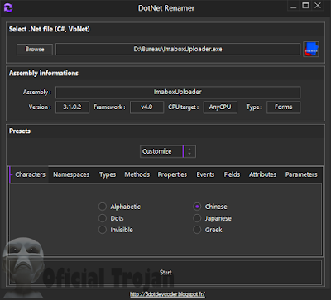The image size is (331, 300).
Task: Click the Framework value v4.0
Action: [146, 107]
